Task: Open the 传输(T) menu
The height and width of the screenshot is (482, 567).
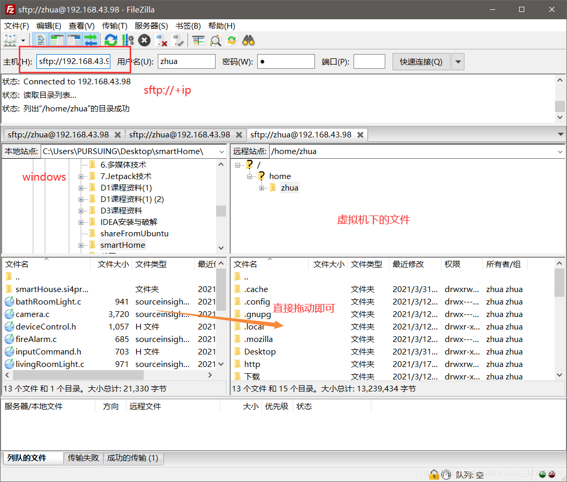Action: point(115,26)
